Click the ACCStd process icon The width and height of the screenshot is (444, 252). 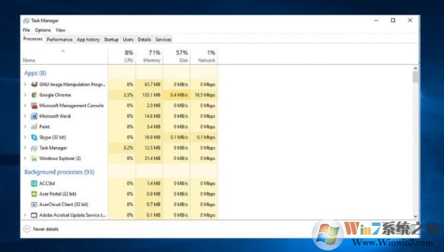[34, 183]
